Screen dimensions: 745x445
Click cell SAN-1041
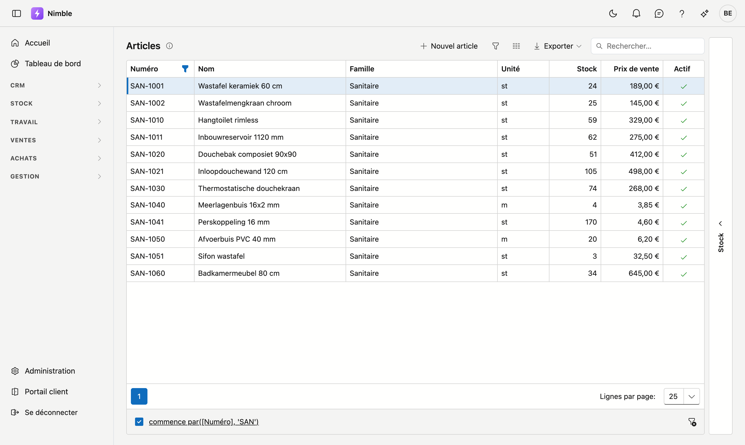point(160,222)
